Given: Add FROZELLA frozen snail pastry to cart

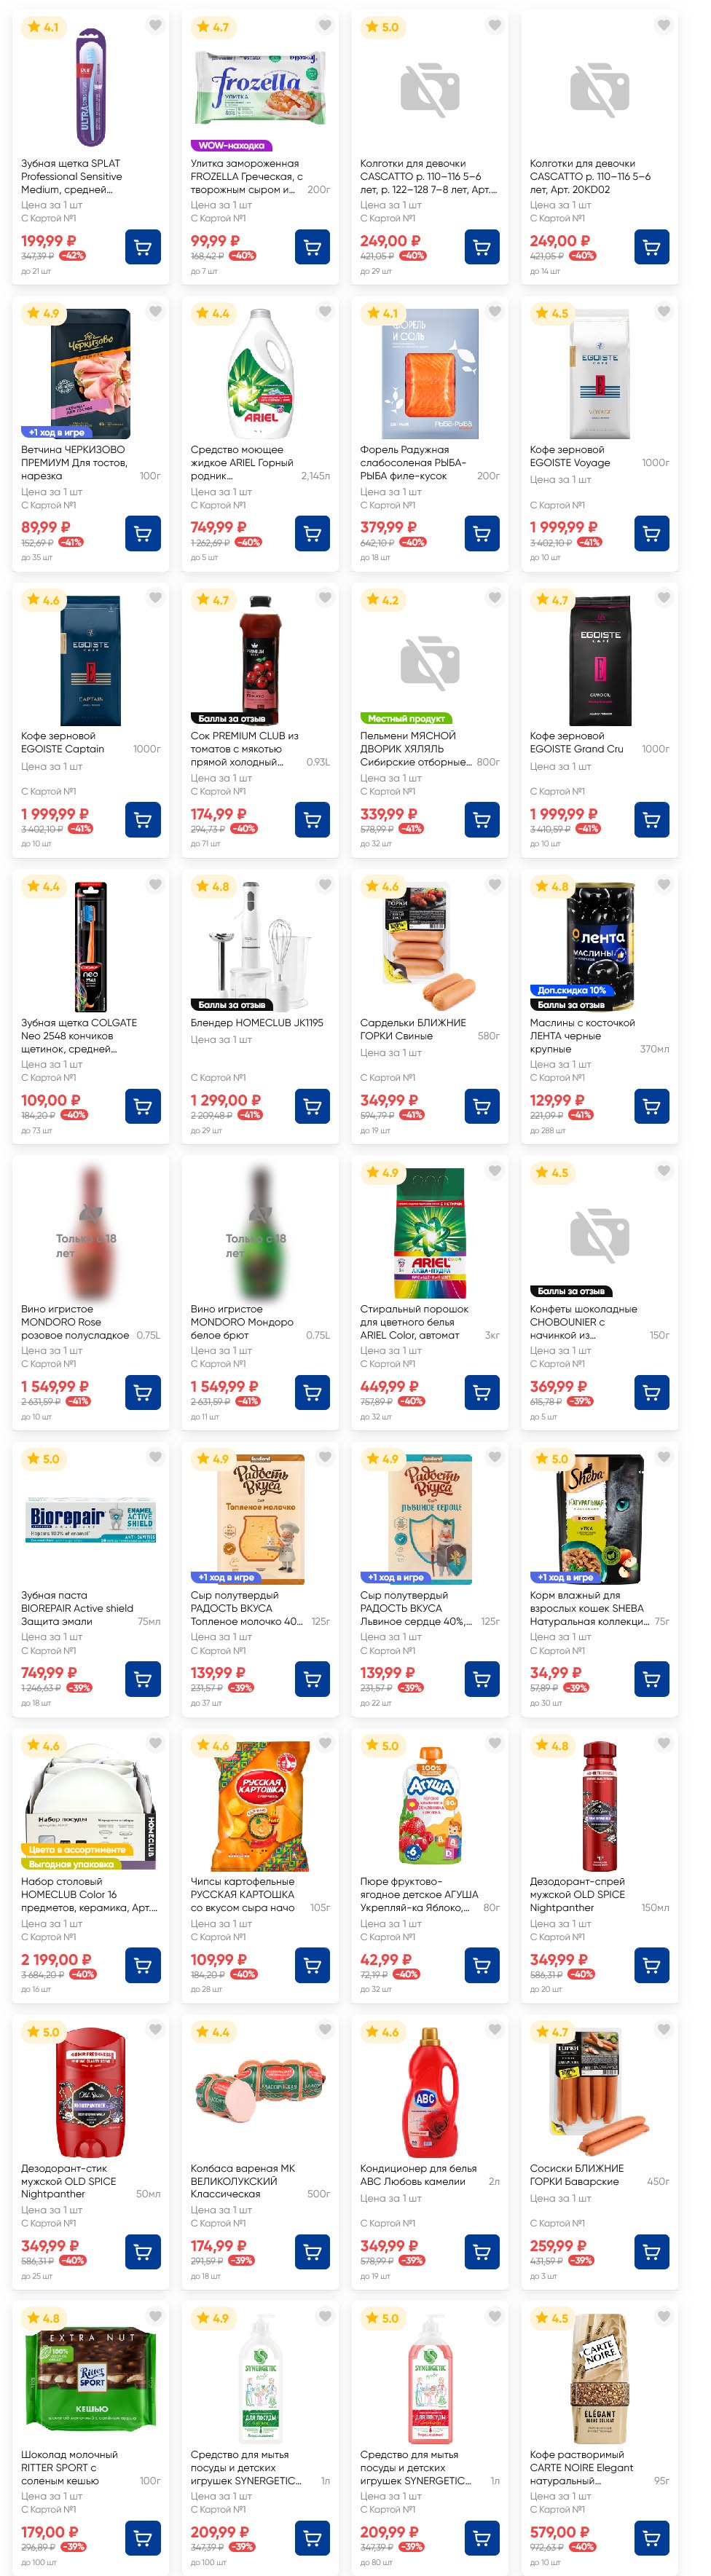Looking at the screenshot, I should pos(312,247).
